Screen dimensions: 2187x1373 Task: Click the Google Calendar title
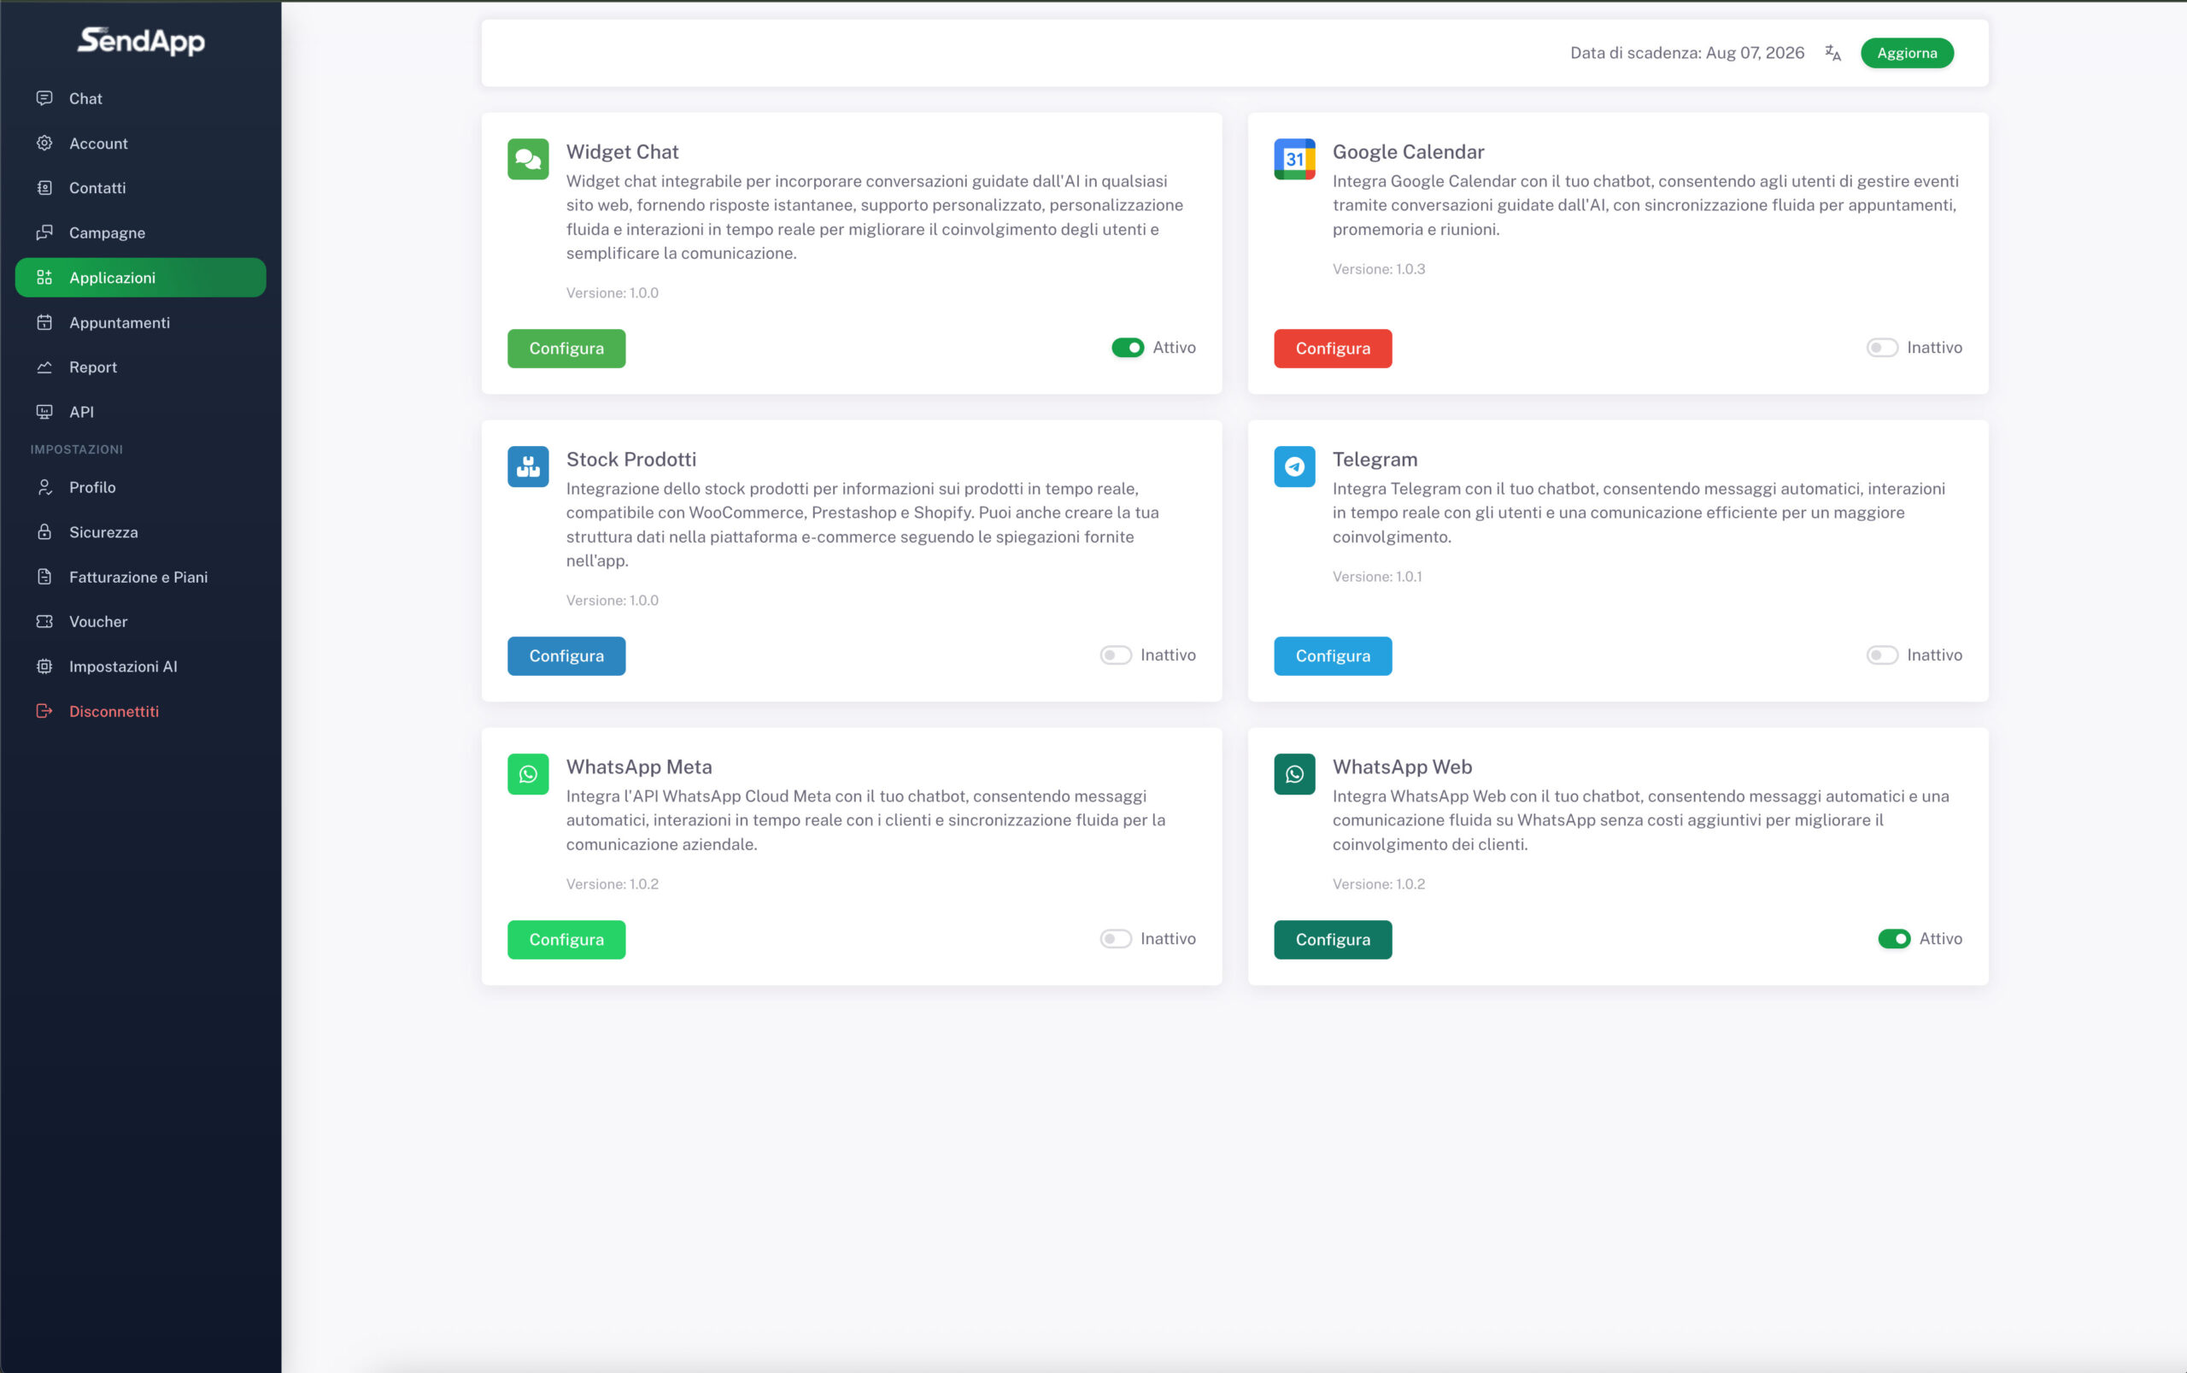(x=1408, y=151)
